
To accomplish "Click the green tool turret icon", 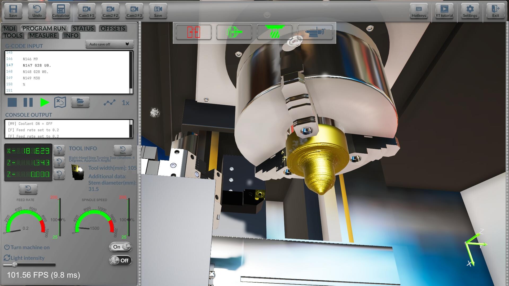I will pos(274,32).
